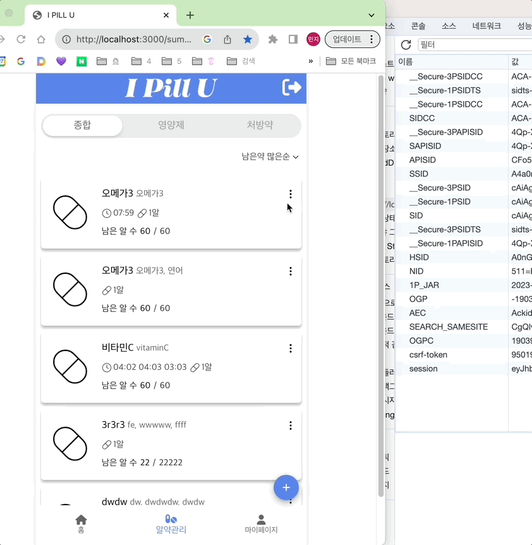This screenshot has height=545, width=532.
Task: Click the purple heart bookmark icon
Action: tap(61, 61)
